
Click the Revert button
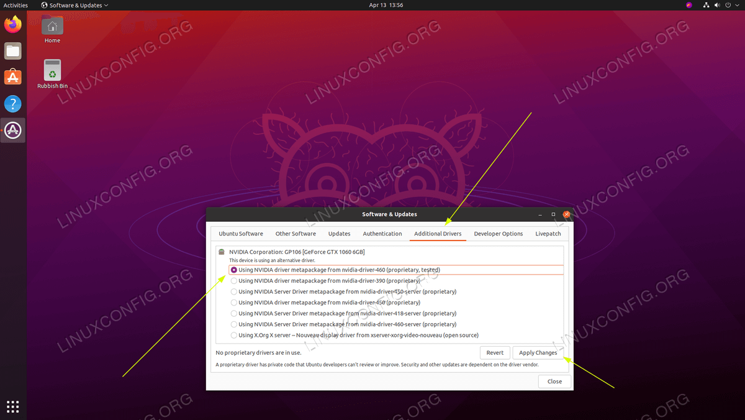pyautogui.click(x=495, y=353)
